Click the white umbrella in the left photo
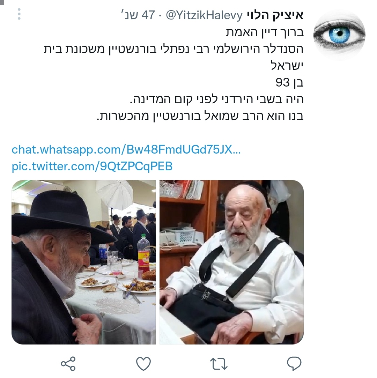Viewport: 377px width, 378px height. tap(115, 193)
